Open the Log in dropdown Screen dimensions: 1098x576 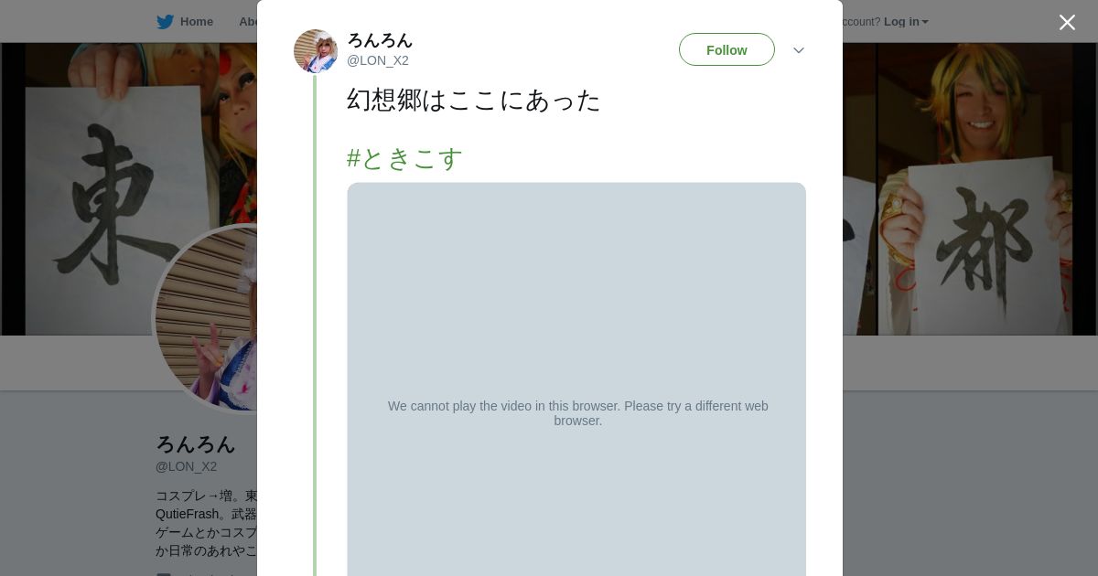click(x=901, y=22)
